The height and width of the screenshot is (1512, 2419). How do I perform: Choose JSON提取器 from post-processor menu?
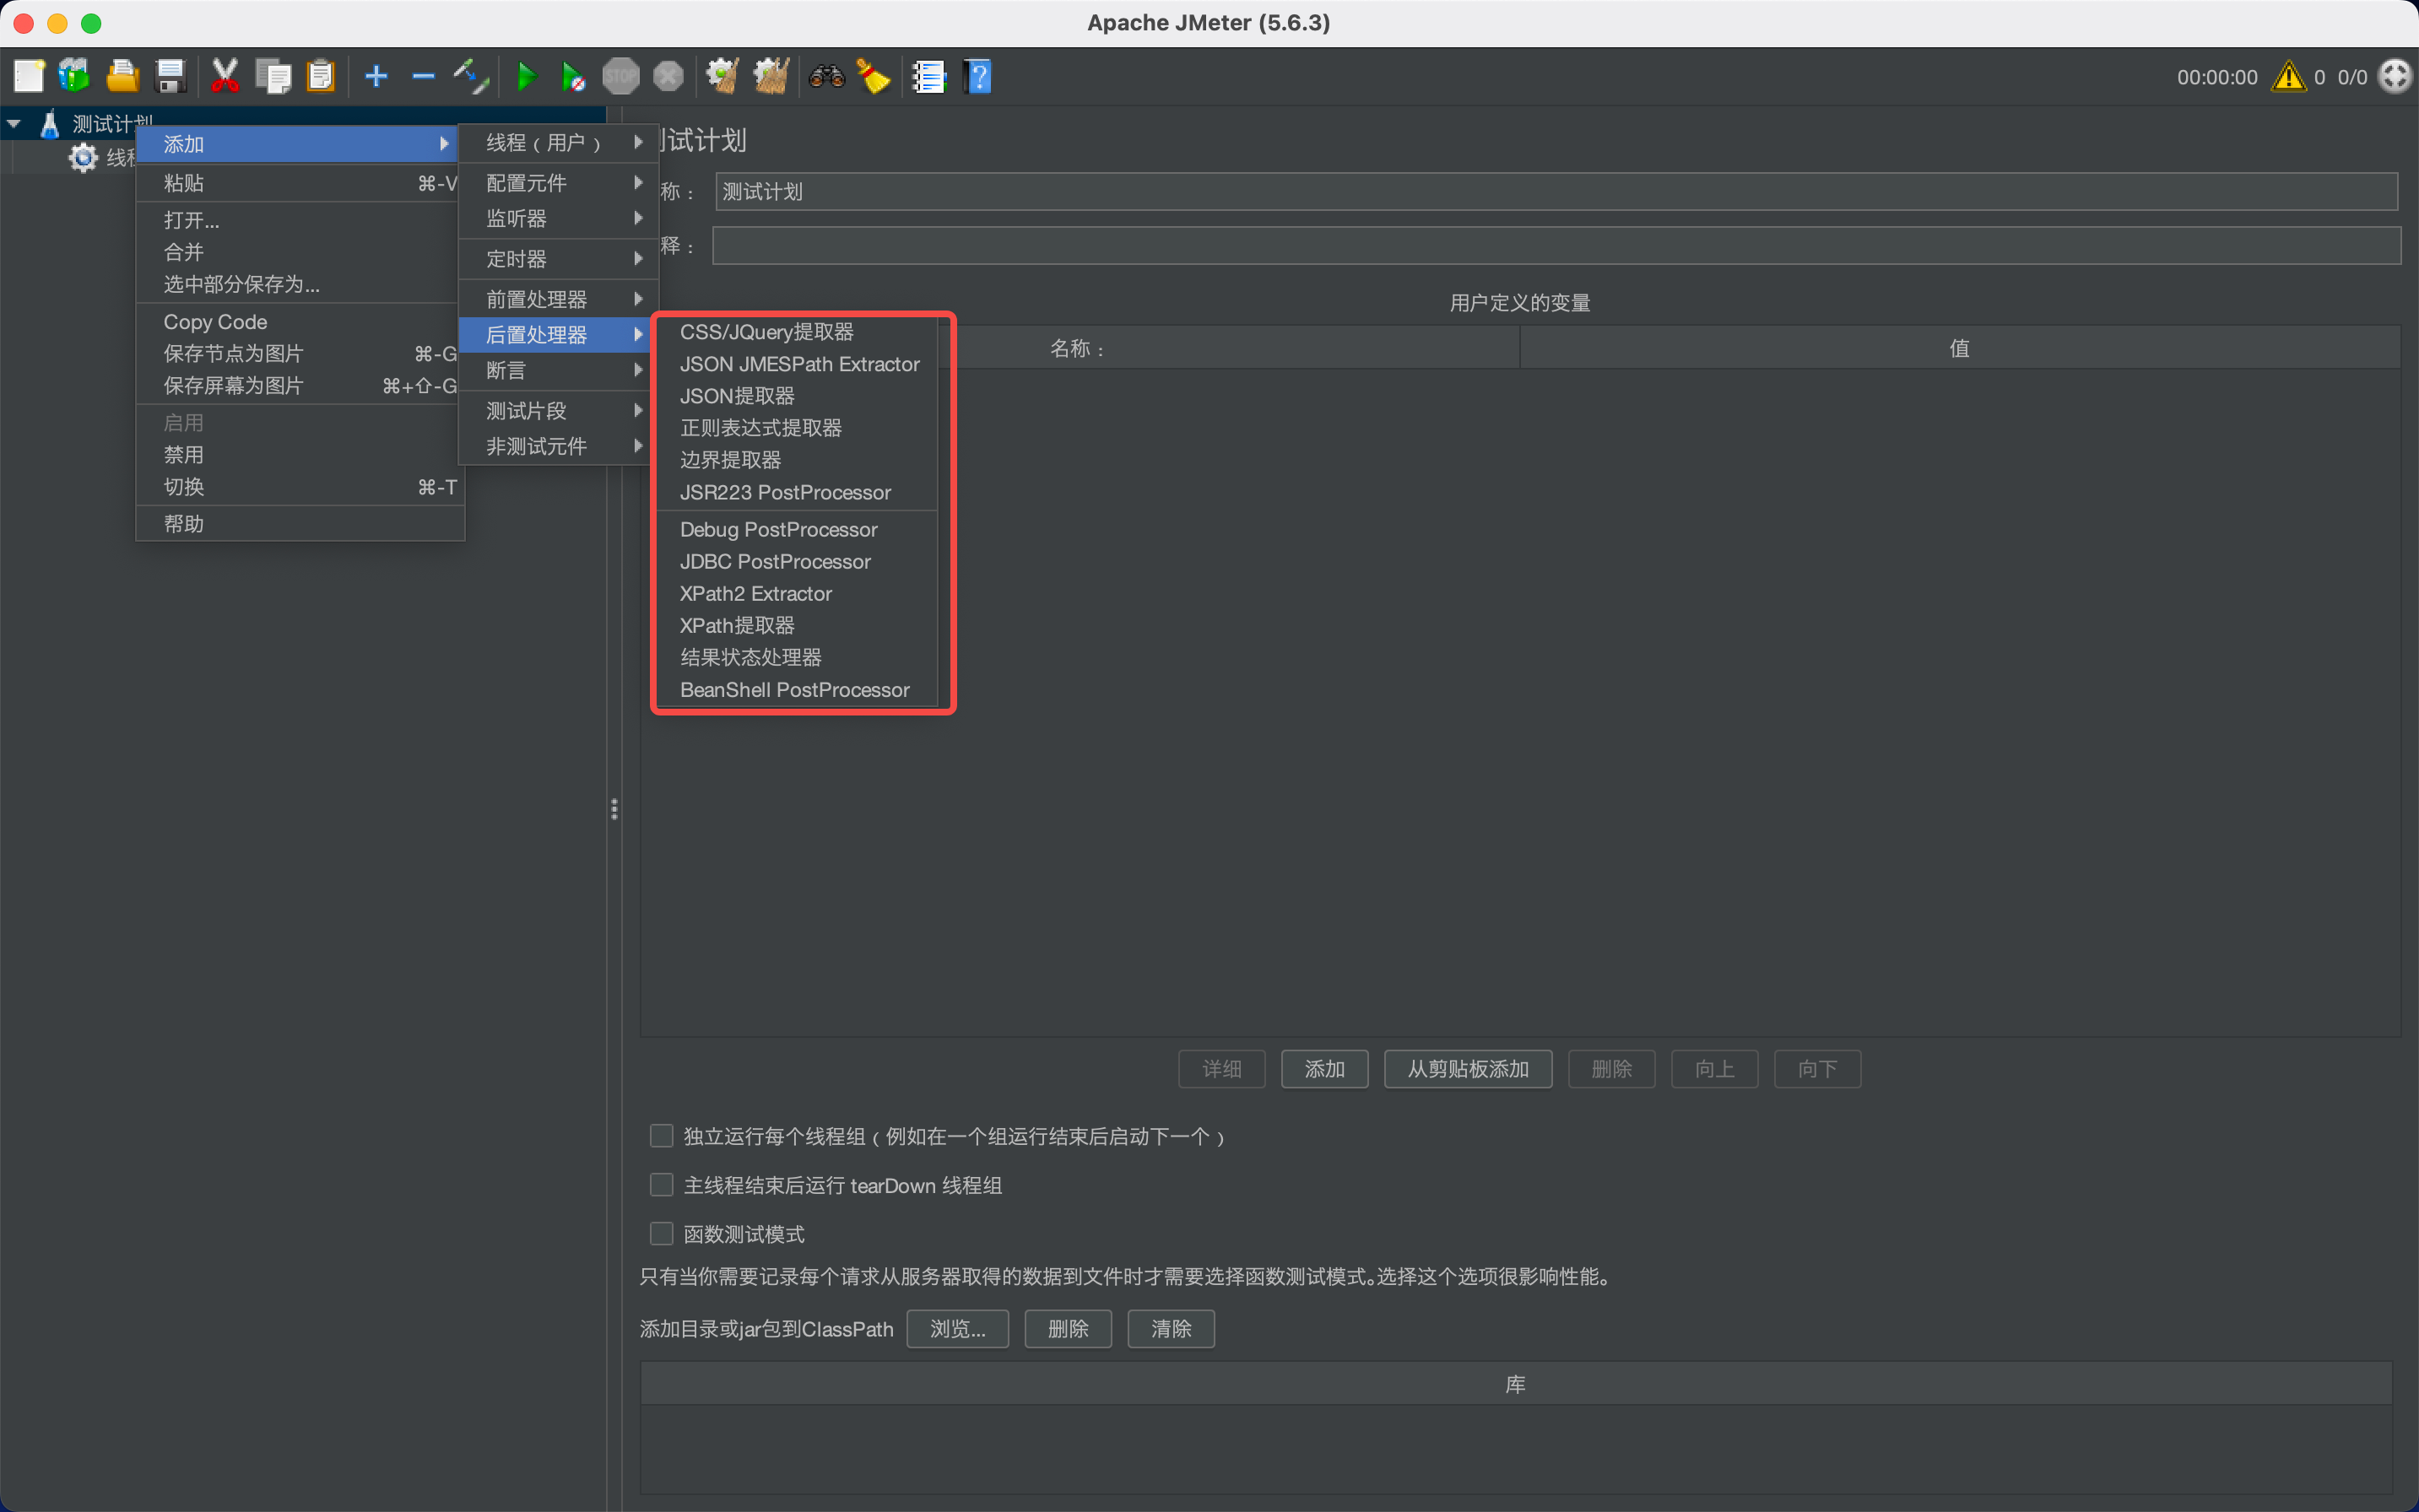click(796, 396)
